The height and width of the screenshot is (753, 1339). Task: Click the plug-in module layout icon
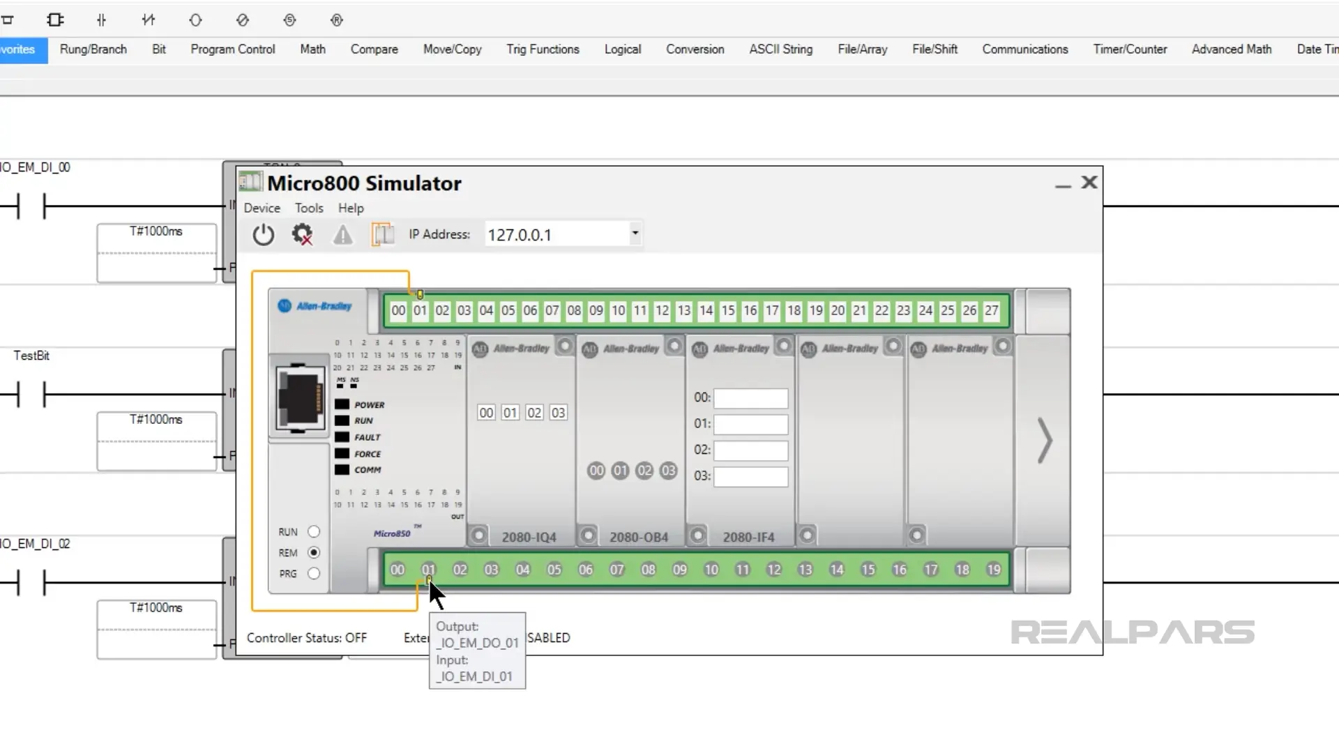[382, 234]
